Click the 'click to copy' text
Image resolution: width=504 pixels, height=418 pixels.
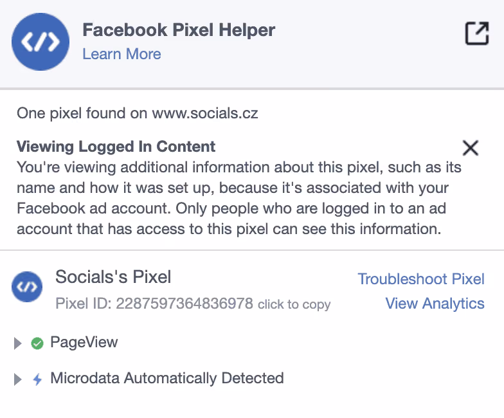click(x=294, y=304)
